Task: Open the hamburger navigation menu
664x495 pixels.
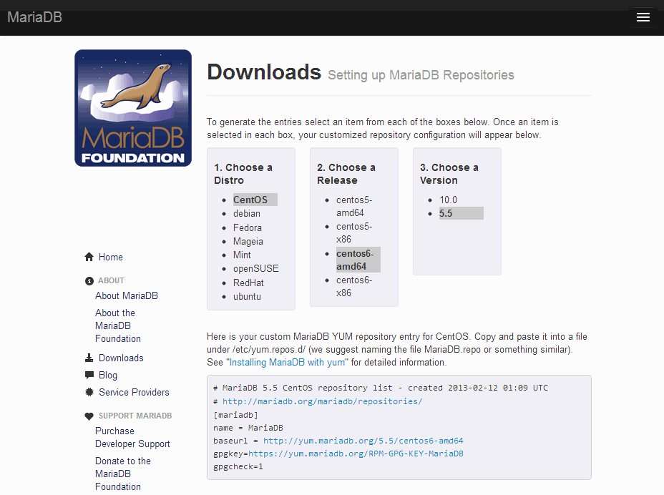Action: pos(643,17)
